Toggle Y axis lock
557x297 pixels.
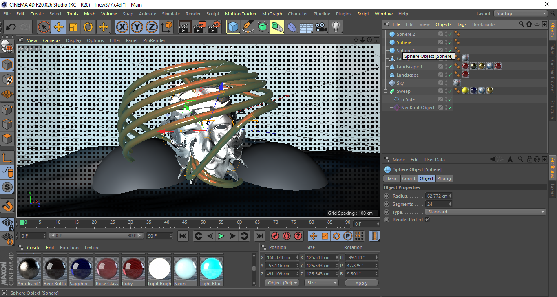[x=137, y=27]
